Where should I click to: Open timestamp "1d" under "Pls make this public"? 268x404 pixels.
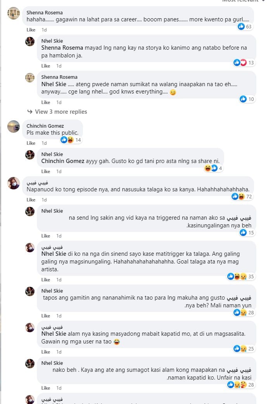[44, 143]
